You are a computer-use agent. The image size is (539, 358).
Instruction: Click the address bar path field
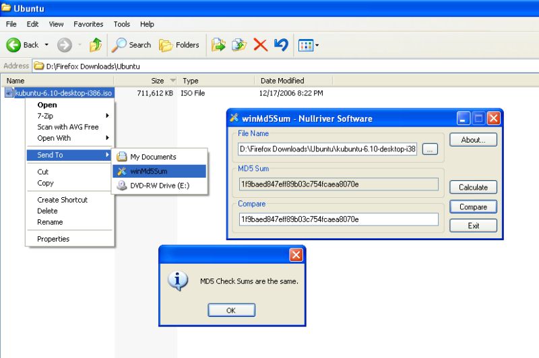[x=285, y=66]
